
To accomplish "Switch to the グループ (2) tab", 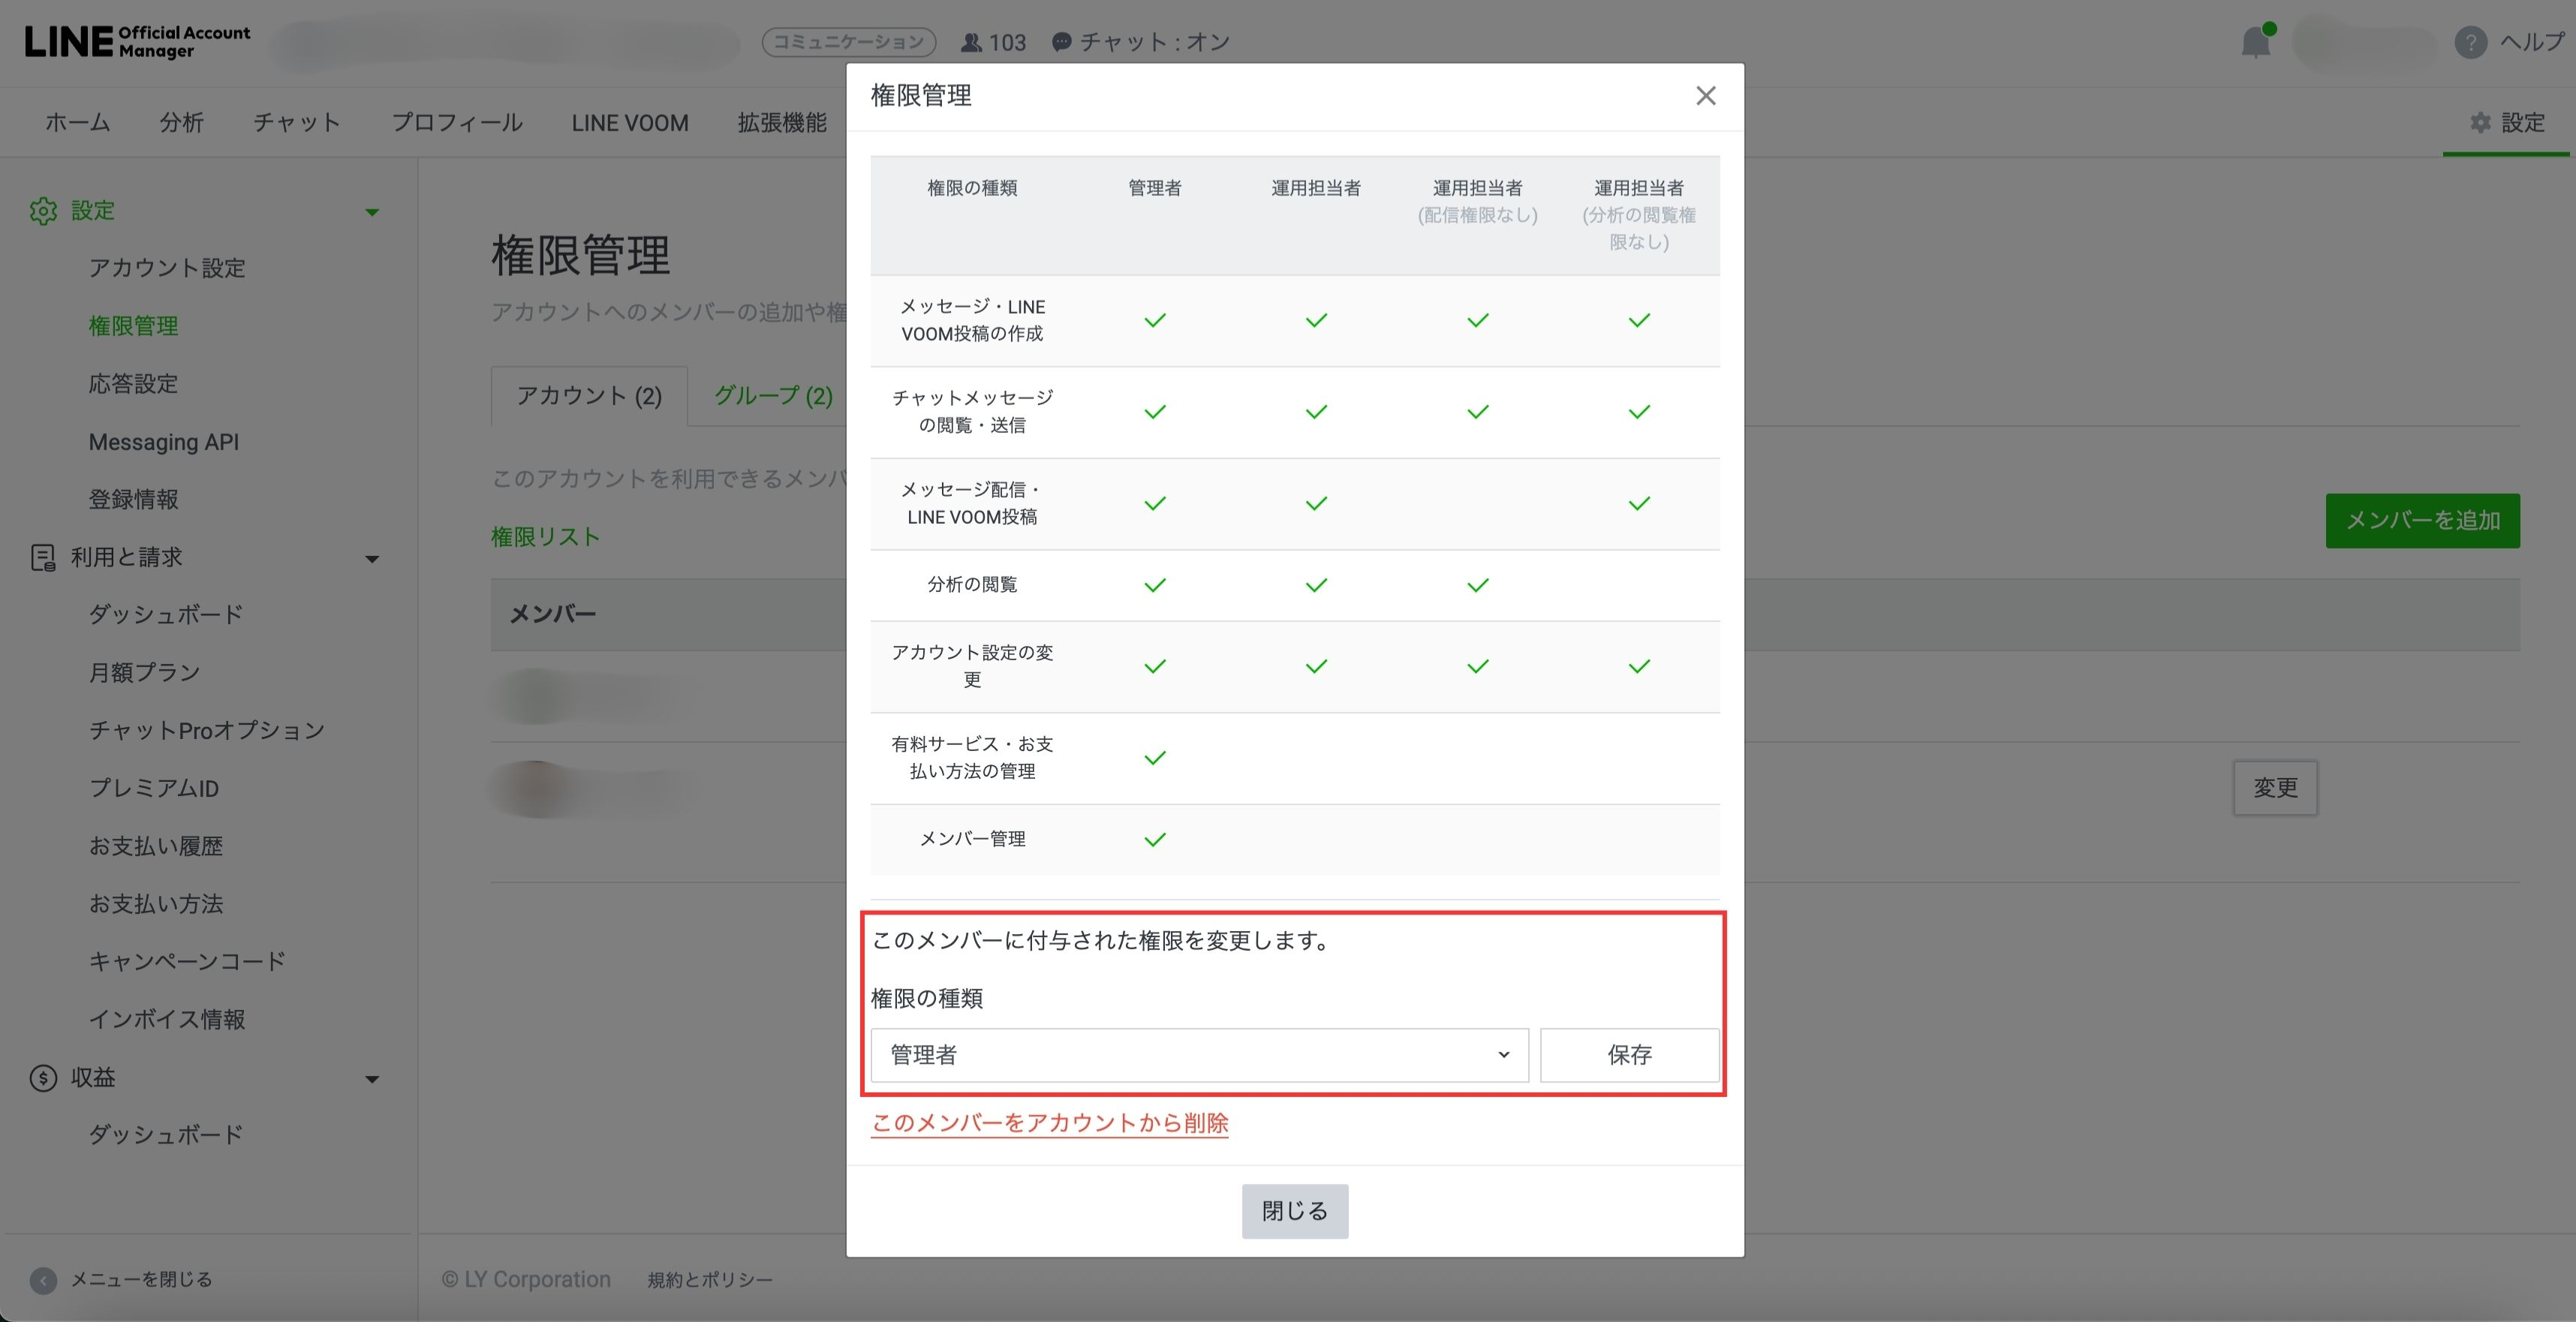I will point(773,395).
